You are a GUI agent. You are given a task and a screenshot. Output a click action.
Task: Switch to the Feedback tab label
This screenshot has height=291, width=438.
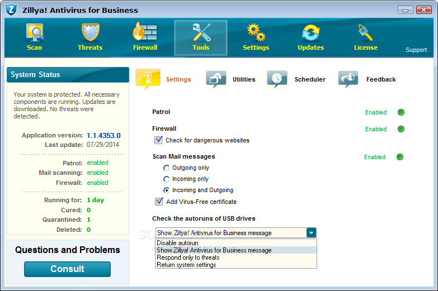click(x=381, y=79)
